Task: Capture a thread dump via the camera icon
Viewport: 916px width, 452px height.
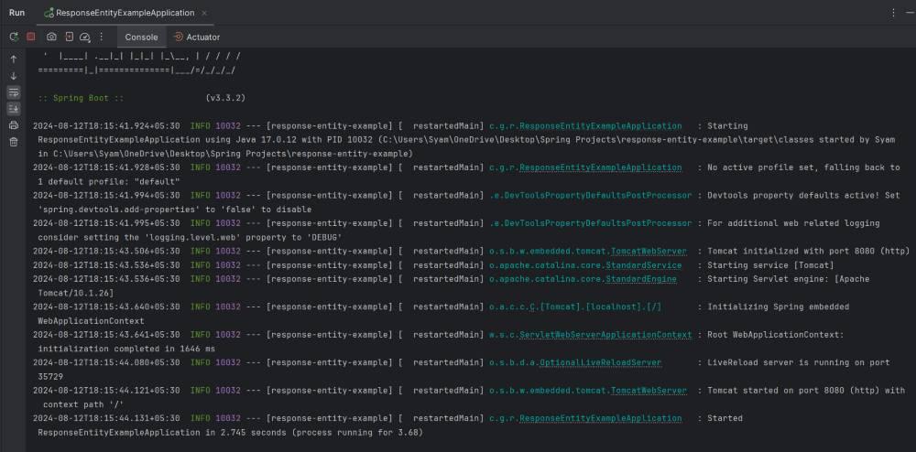Action: pyautogui.click(x=51, y=37)
